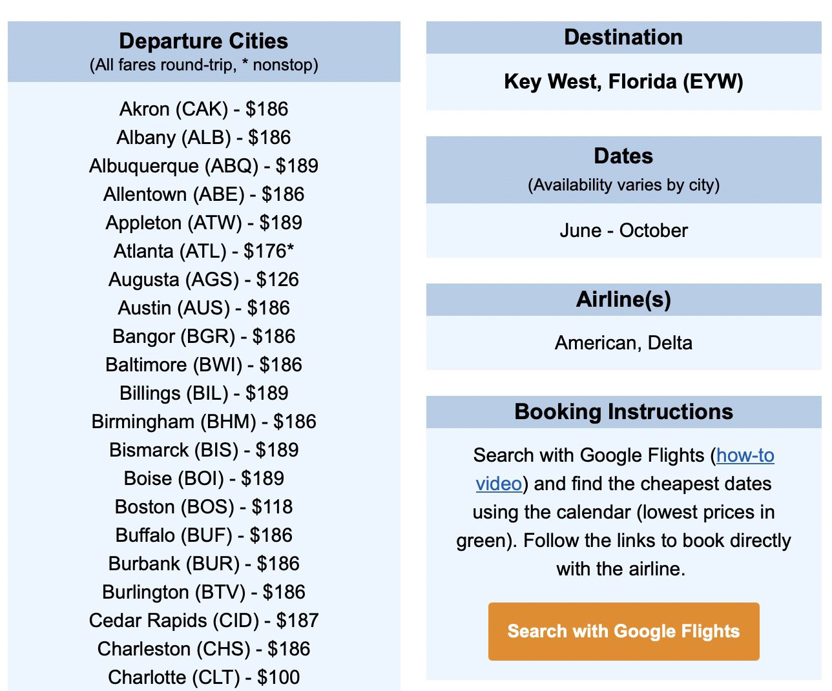Pick the Albuquerque (ABQ) $189 fare

click(x=205, y=166)
